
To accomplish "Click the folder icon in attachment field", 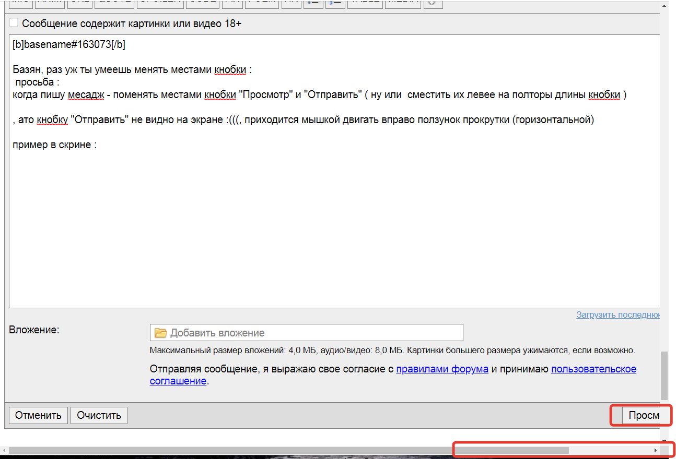I will (x=160, y=333).
